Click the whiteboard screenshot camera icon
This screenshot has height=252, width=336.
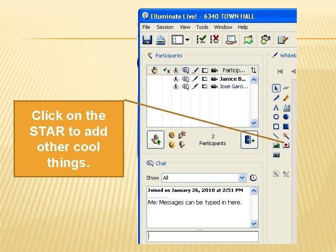[x=276, y=155]
